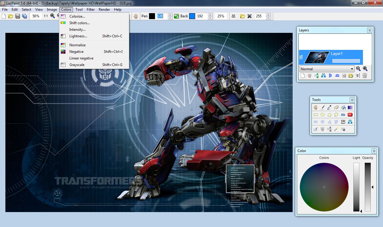383x227 pixels.
Task: Swap pen and back colors
Action: 177,16
